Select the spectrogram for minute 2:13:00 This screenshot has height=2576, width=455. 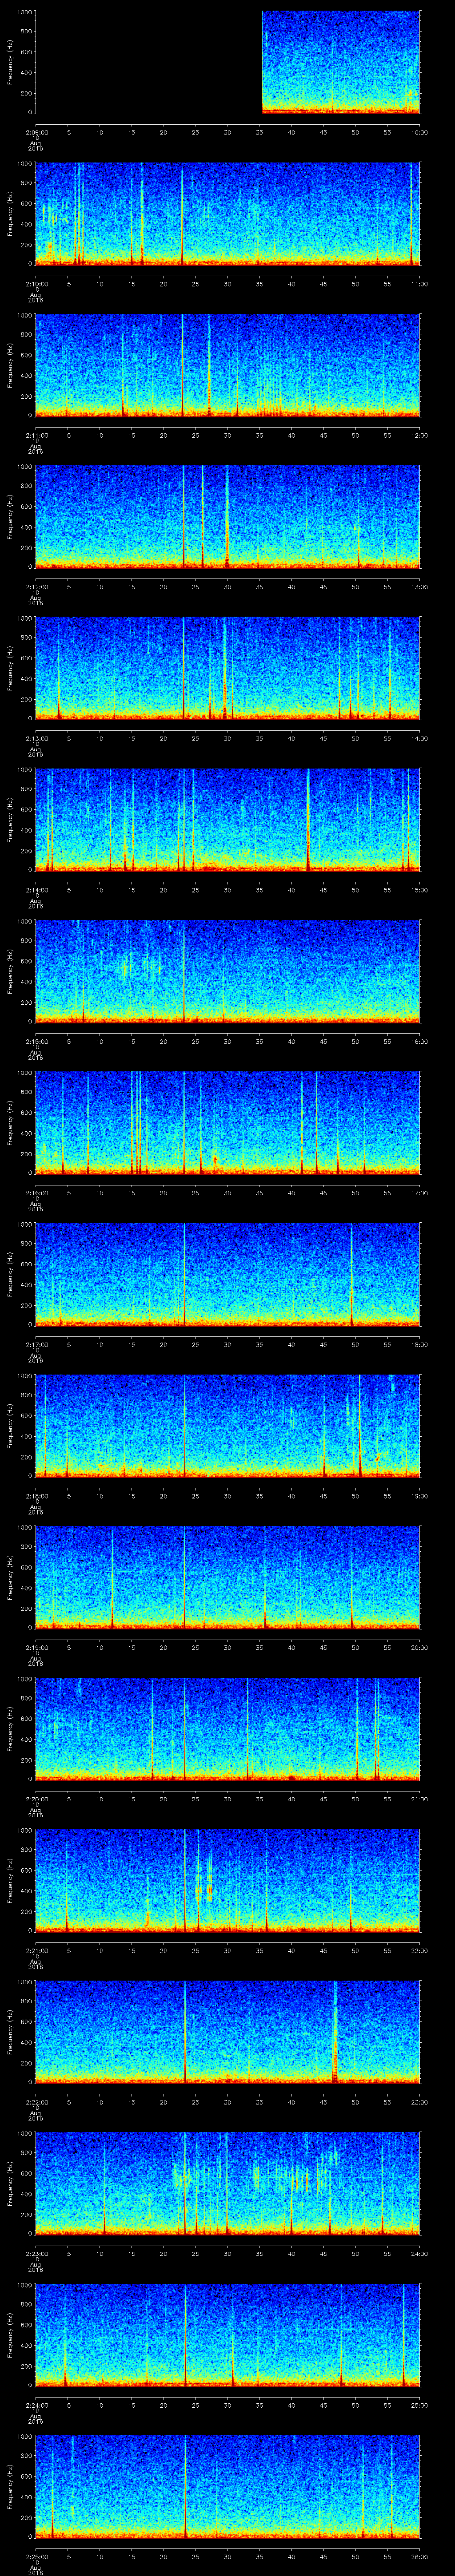coord(227,669)
